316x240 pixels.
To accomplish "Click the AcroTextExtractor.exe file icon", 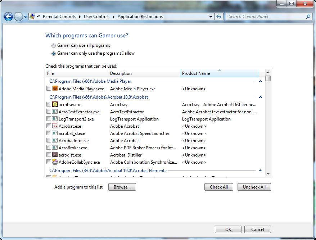I will 55,112.
